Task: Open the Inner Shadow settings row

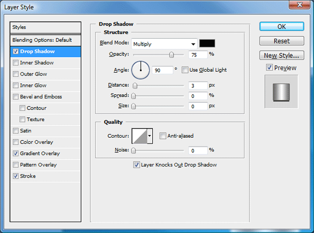Action: pos(46,63)
